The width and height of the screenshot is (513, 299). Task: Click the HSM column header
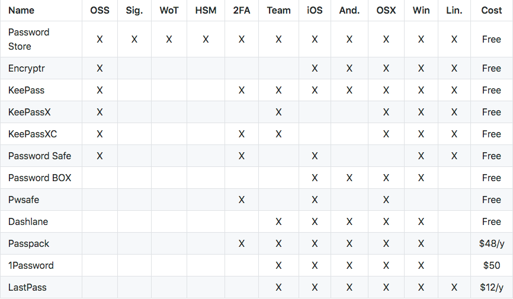pyautogui.click(x=206, y=11)
